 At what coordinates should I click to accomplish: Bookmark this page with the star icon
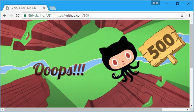pyautogui.click(x=182, y=15)
